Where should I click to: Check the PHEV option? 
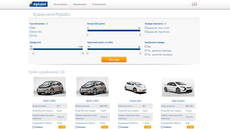click(x=31, y=36)
